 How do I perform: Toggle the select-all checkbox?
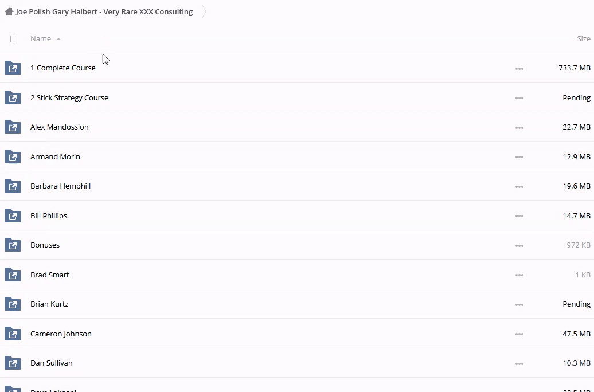point(14,39)
